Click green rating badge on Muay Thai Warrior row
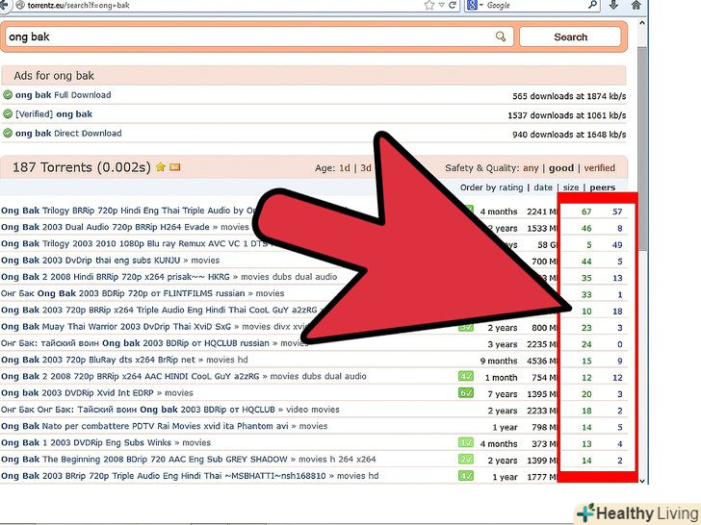The height and width of the screenshot is (525, 701). coord(465,328)
